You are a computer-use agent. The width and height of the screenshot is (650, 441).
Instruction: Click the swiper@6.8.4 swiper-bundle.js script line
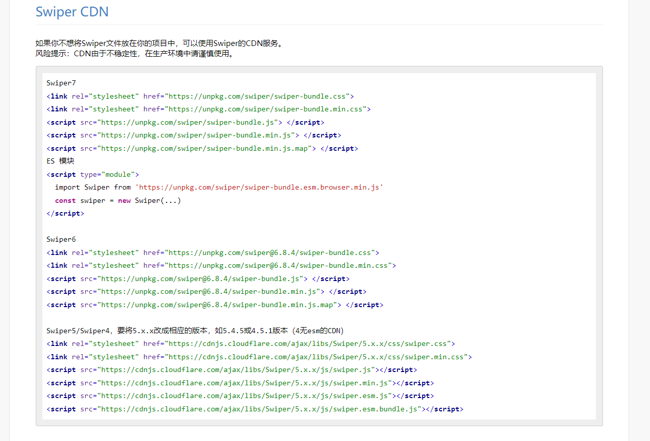click(x=198, y=278)
